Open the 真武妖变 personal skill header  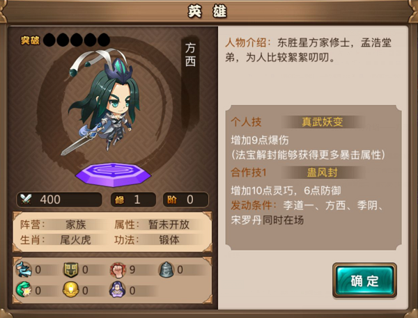323,122
